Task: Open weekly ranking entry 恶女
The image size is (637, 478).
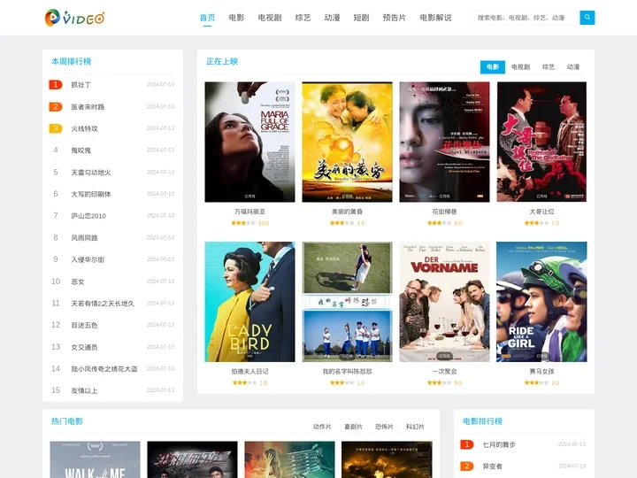Action: coord(78,281)
